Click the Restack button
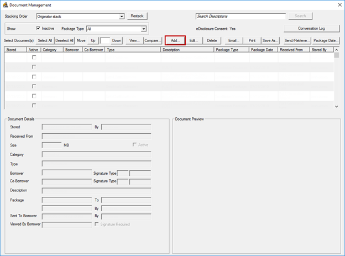345x256 pixels. pyautogui.click(x=137, y=16)
